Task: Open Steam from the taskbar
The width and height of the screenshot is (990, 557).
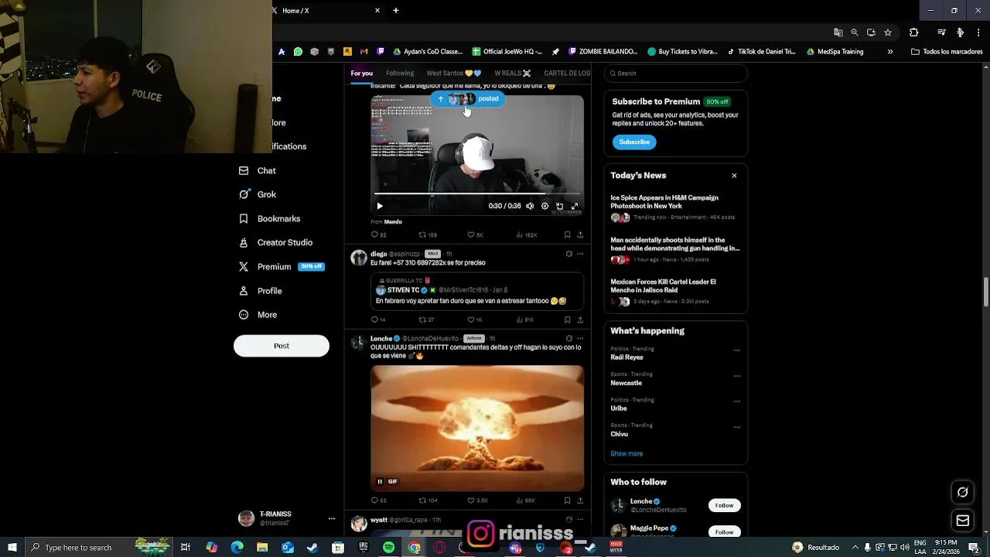Action: click(312, 548)
